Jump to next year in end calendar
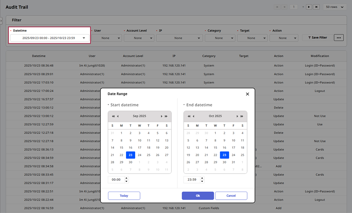 pyautogui.click(x=242, y=116)
